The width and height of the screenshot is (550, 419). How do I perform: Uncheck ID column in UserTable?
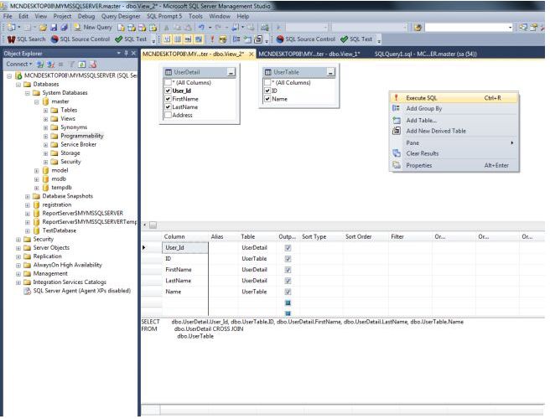(267, 91)
